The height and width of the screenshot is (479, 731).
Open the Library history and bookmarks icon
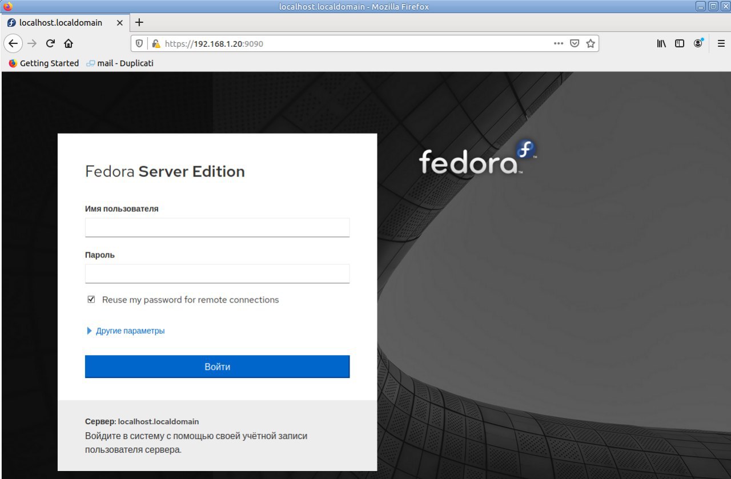(661, 43)
